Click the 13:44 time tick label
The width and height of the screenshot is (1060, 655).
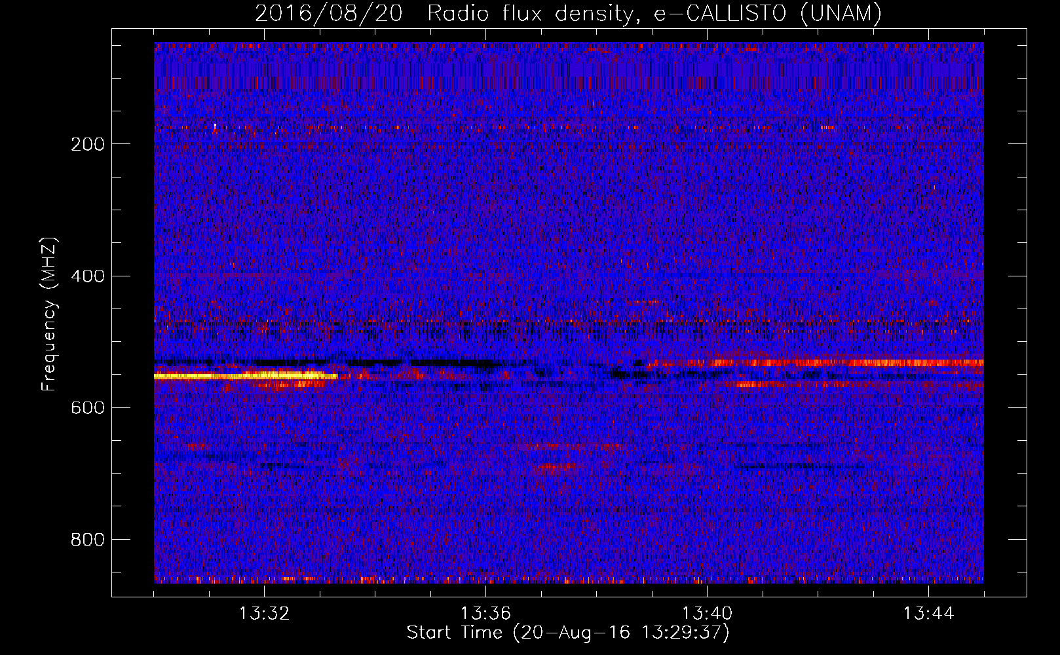(x=928, y=614)
